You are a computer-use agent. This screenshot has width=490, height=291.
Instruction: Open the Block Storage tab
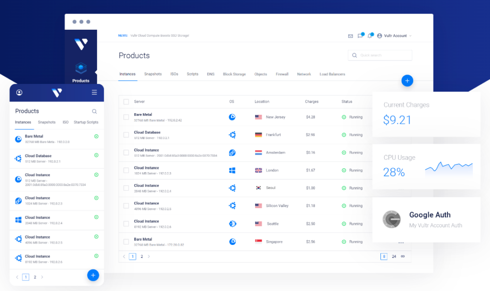click(x=234, y=74)
